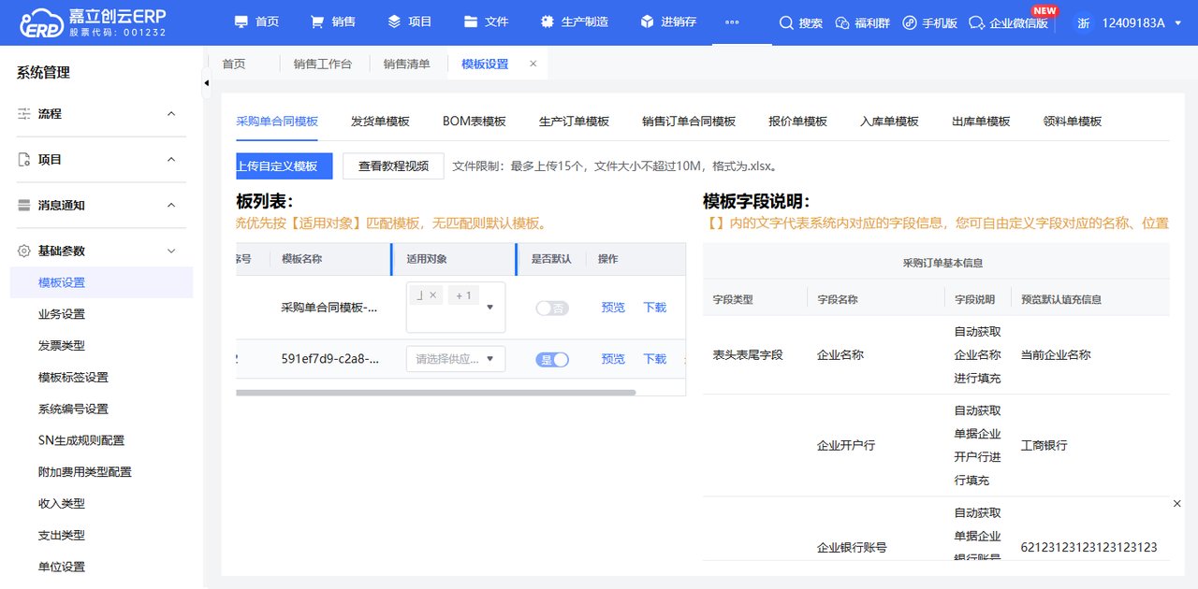This screenshot has height=589, width=1198.
Task: Select the 销售订单合同模板 tab
Action: point(689,122)
